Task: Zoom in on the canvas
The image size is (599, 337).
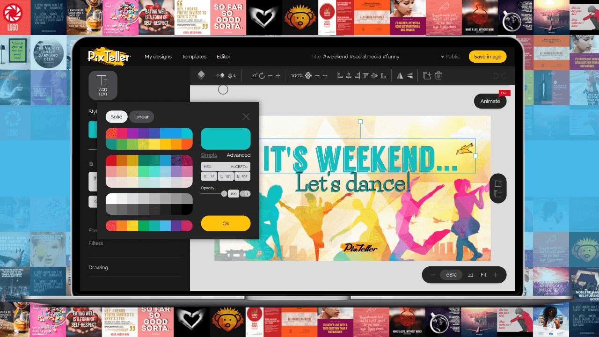Action: point(496,275)
